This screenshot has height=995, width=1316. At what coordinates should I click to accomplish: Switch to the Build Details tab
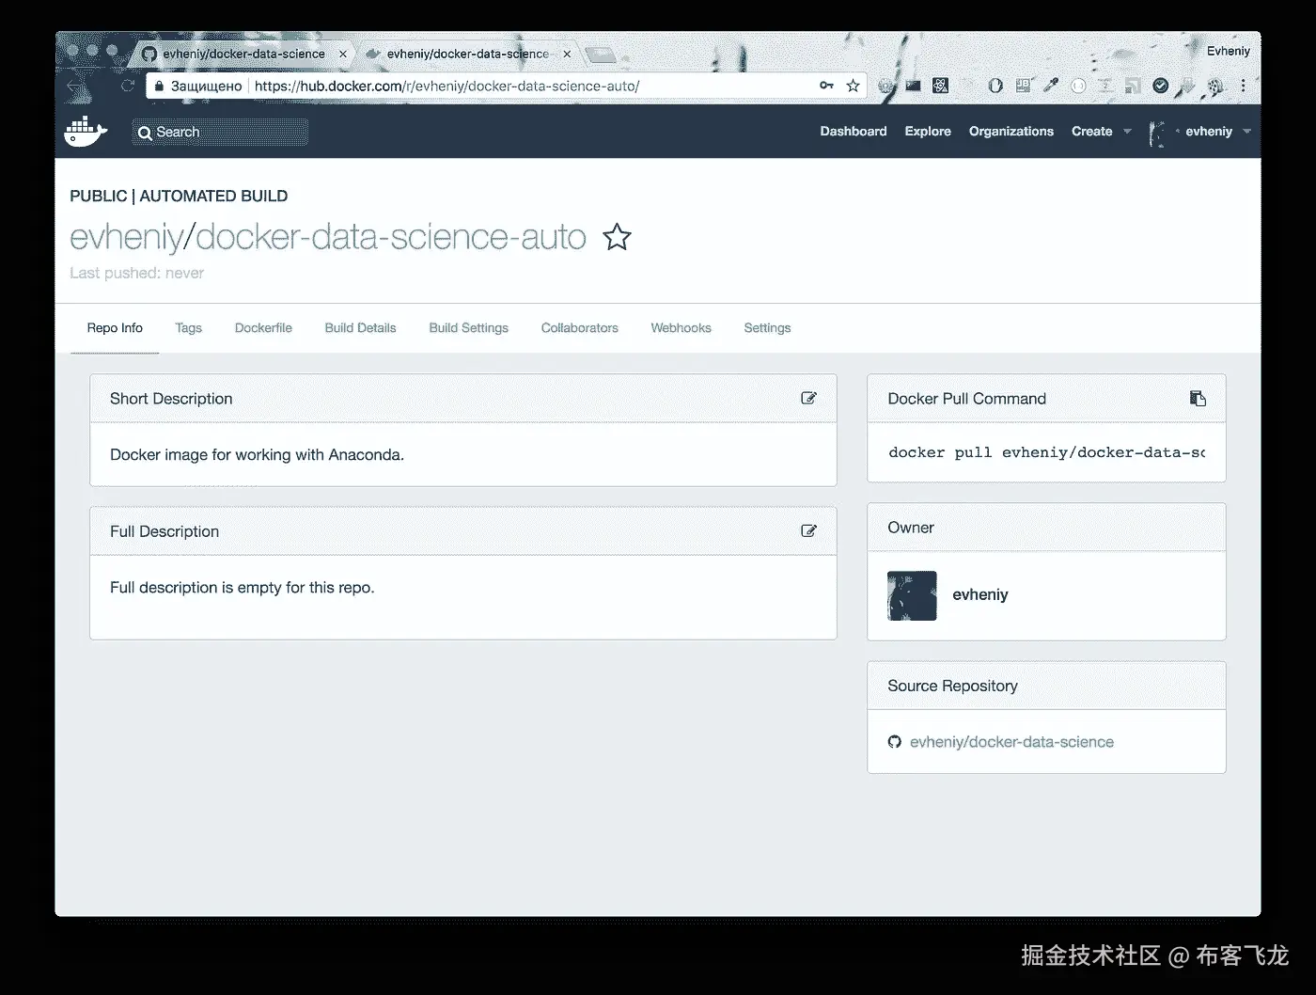(360, 328)
